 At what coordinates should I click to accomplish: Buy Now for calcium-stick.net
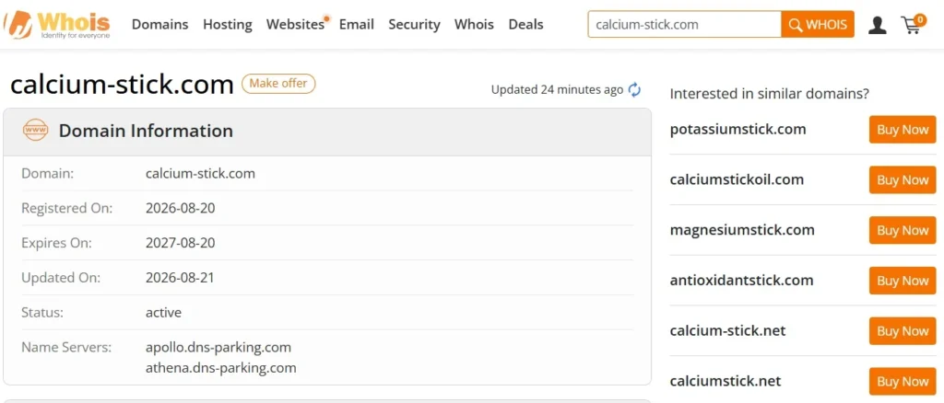point(903,331)
